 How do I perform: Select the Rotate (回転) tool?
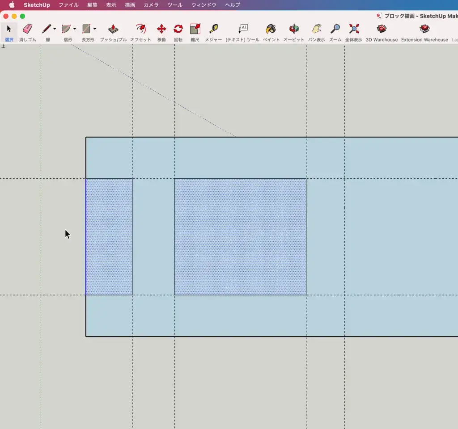(178, 29)
